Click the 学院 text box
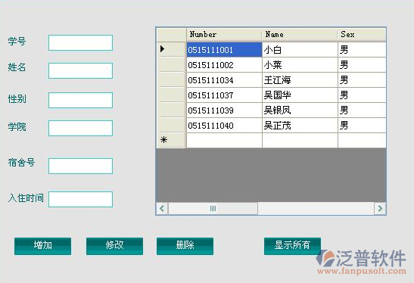 [x=80, y=129]
